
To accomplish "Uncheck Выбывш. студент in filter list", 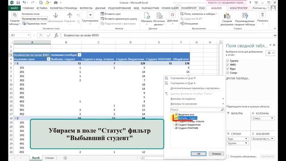I will click(x=176, y=118).
